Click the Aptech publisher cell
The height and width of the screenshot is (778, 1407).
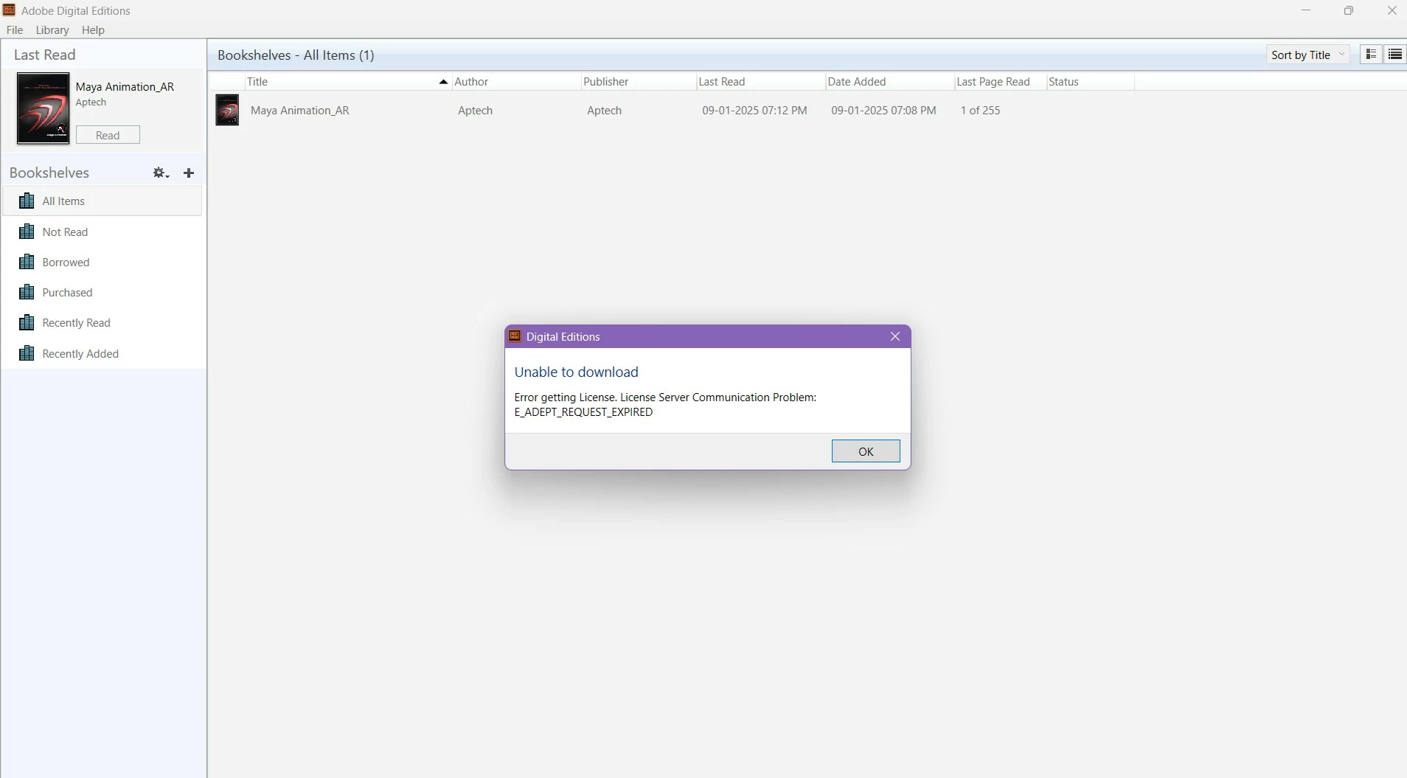pos(604,111)
